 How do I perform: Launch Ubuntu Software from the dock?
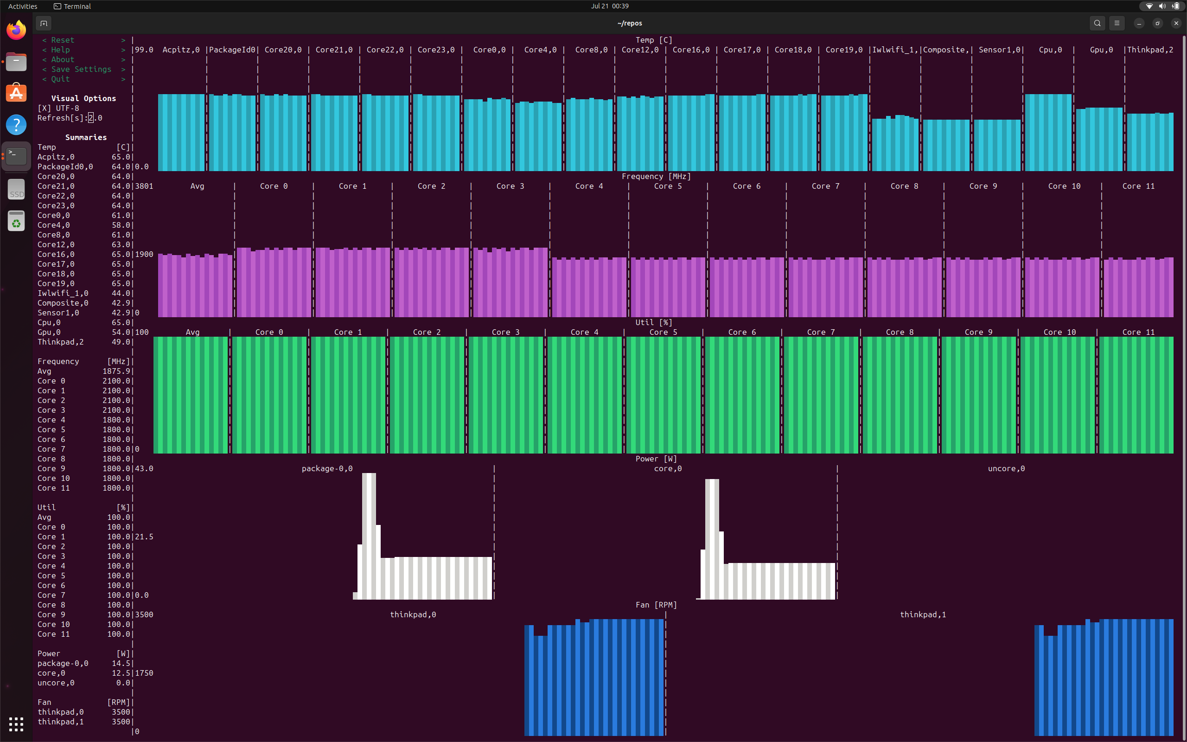[x=16, y=93]
